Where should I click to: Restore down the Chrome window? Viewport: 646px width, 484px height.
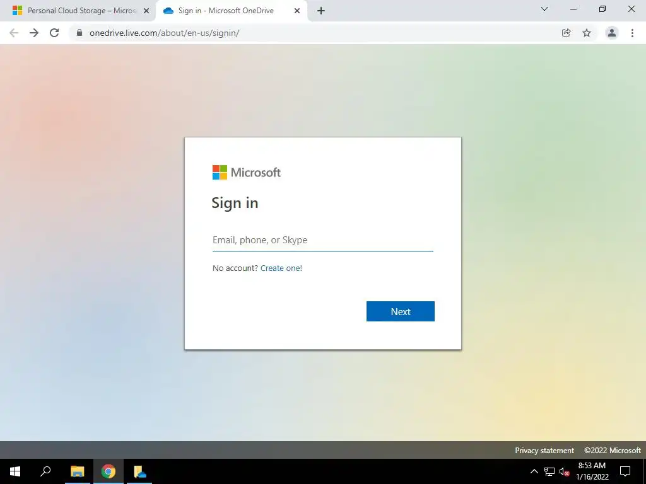pyautogui.click(x=602, y=9)
